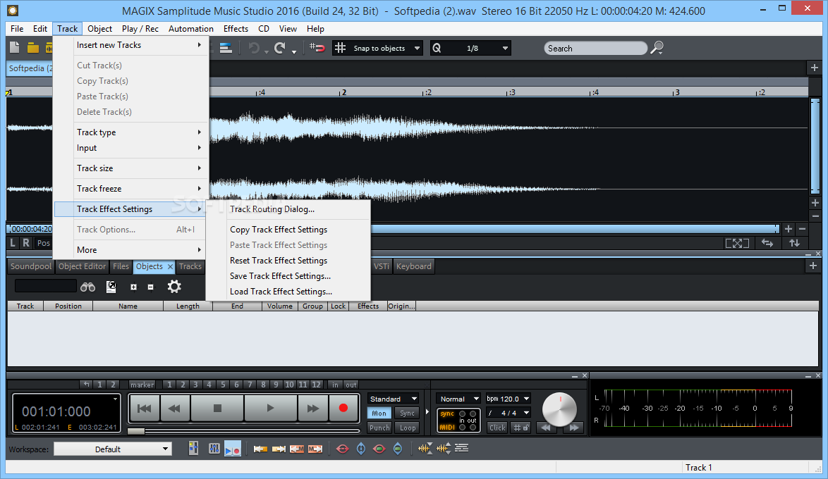Toggle the Sync button in transport
Screen dimensions: 828x479
tap(407, 413)
